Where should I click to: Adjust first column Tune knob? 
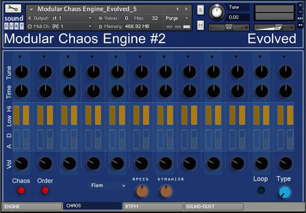(21, 72)
